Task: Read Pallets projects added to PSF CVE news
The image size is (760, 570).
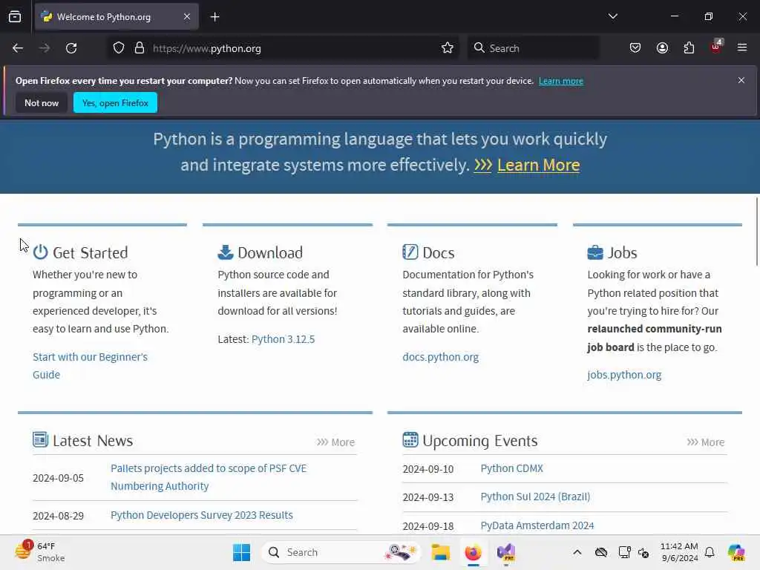Action: (x=209, y=477)
